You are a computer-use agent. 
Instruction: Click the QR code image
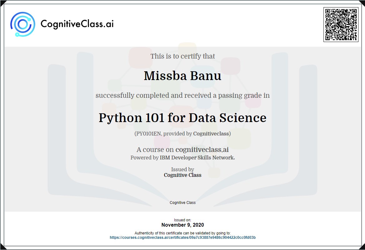point(341,24)
